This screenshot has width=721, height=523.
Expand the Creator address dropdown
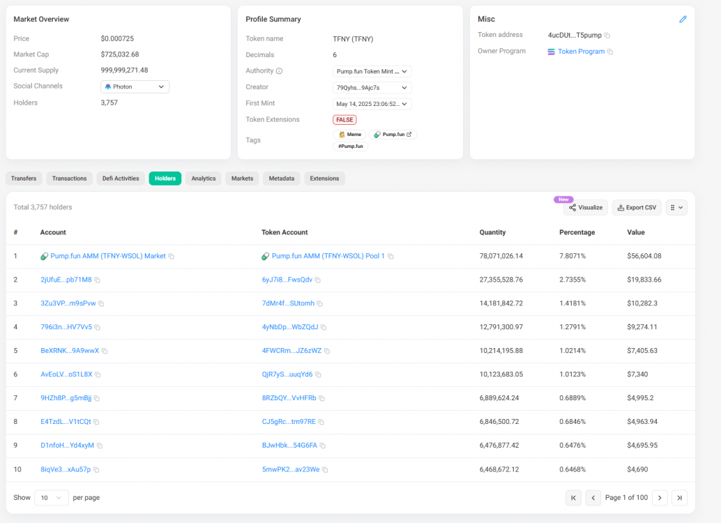(x=372, y=88)
